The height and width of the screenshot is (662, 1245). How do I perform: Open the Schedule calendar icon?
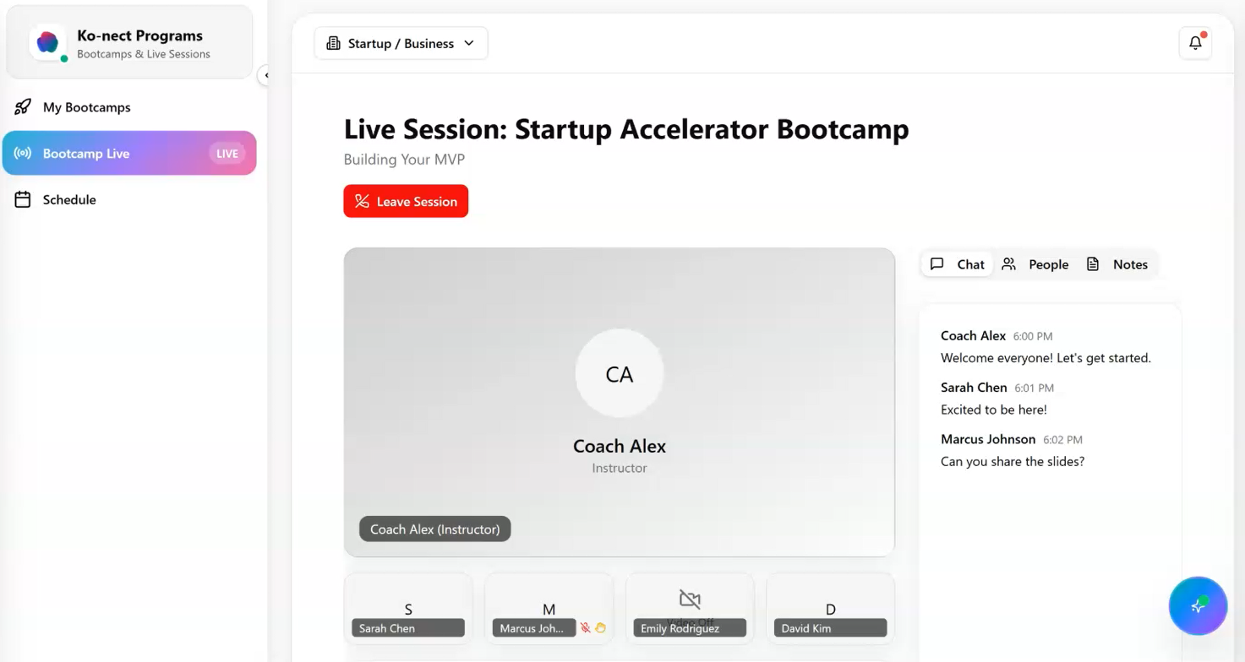tap(24, 199)
